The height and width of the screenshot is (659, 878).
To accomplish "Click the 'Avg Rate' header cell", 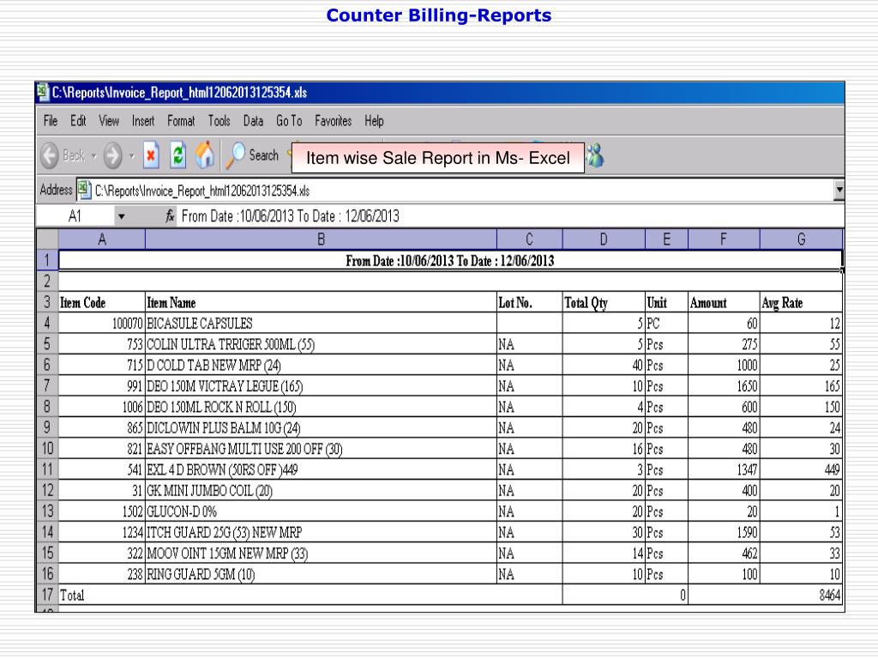I will (802, 303).
